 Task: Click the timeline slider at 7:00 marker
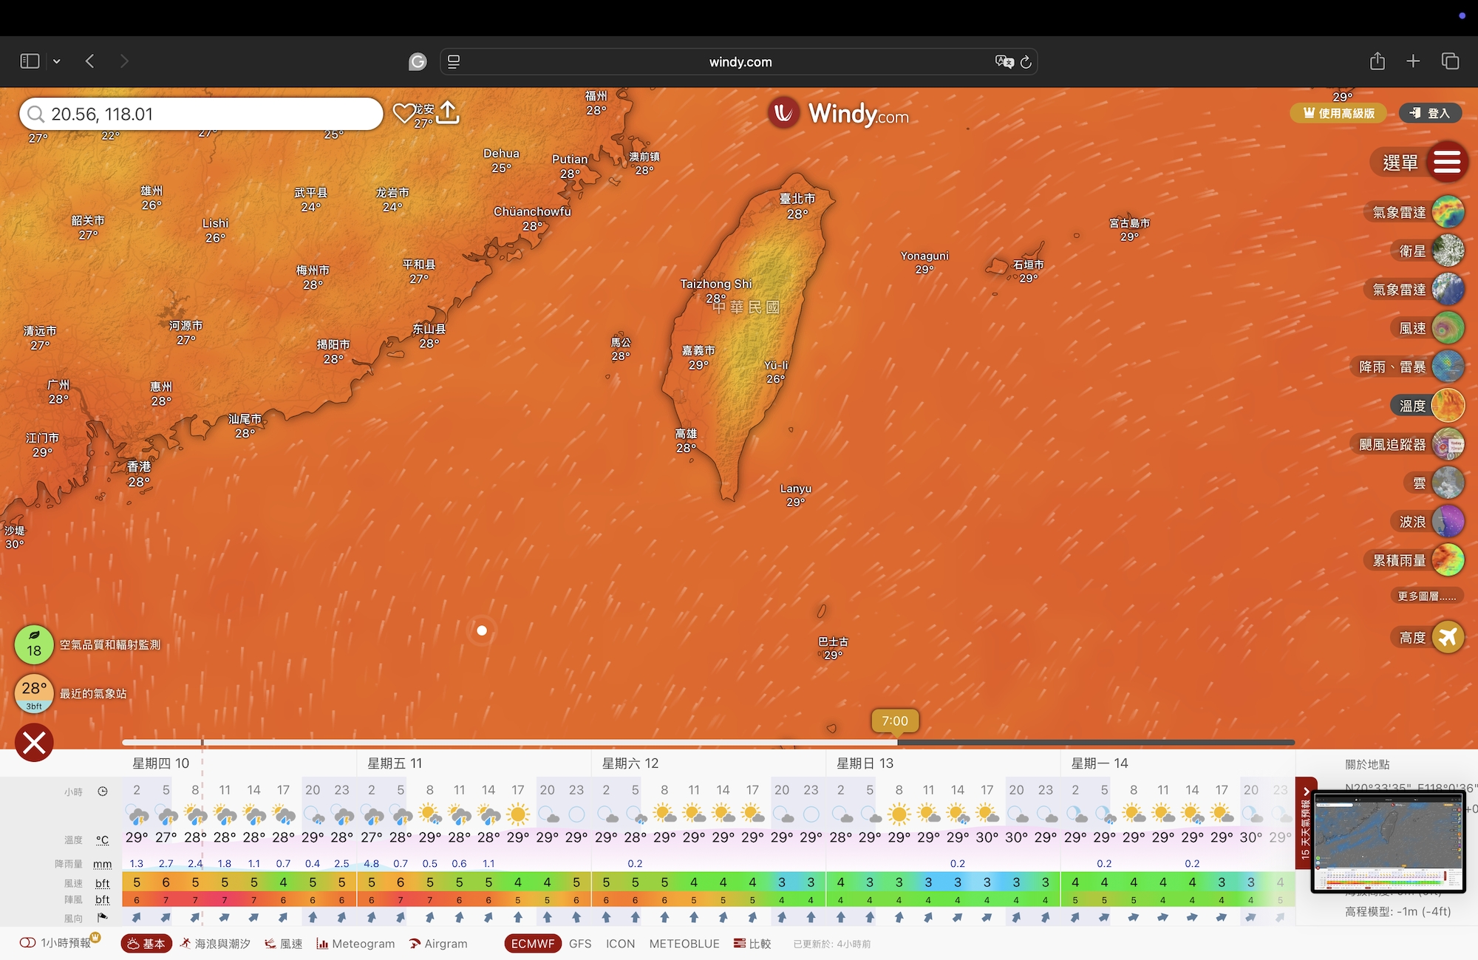click(x=895, y=721)
